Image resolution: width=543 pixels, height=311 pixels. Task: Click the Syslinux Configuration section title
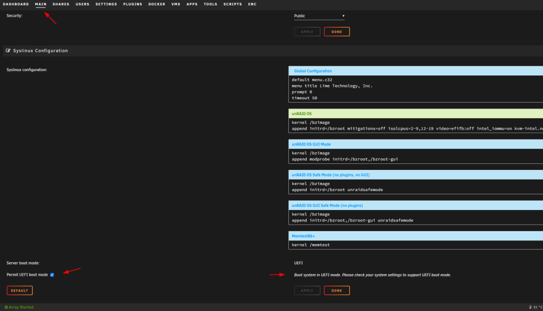pyautogui.click(x=41, y=50)
